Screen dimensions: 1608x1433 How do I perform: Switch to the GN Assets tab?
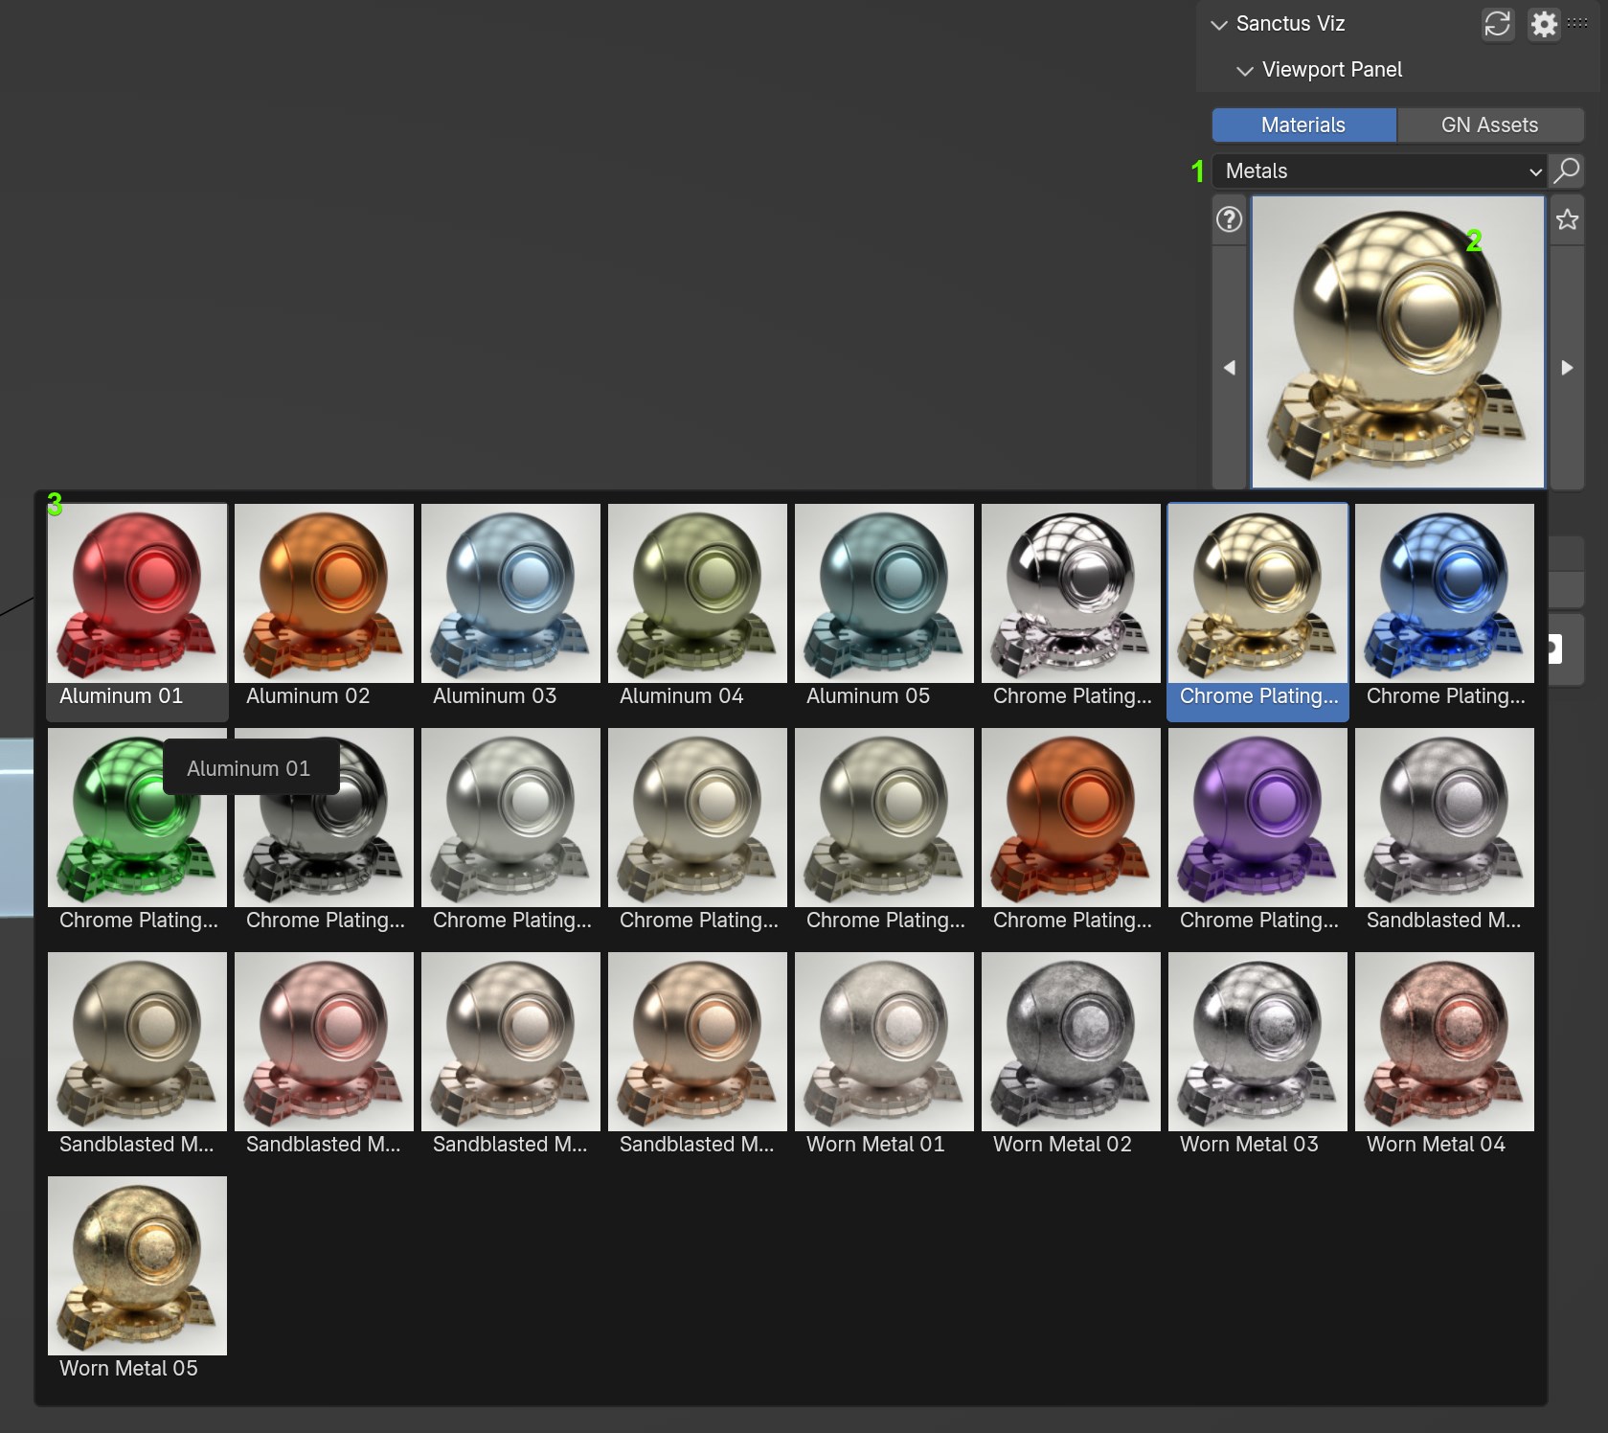[1489, 125]
